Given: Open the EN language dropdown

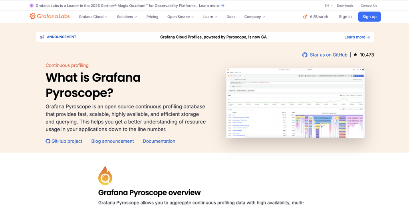Looking at the screenshot, I should [x=328, y=6].
